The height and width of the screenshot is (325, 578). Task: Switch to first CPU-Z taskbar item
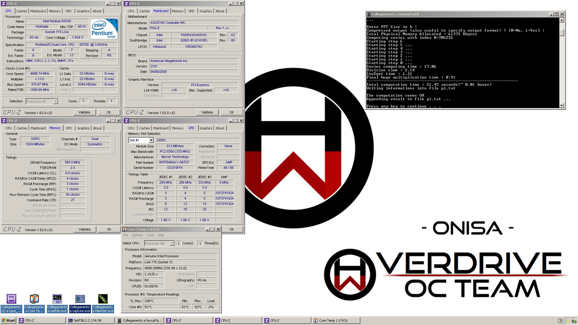tap(41, 320)
